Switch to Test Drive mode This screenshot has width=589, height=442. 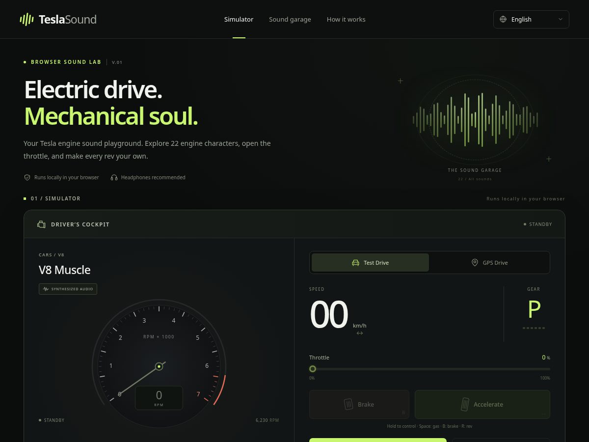click(x=371, y=263)
